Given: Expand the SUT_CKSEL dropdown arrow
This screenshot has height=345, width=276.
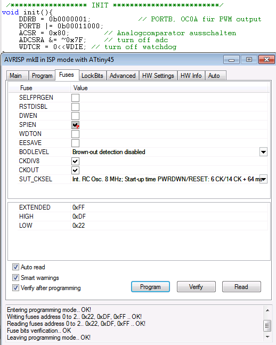Looking at the screenshot, I should coord(263,179).
